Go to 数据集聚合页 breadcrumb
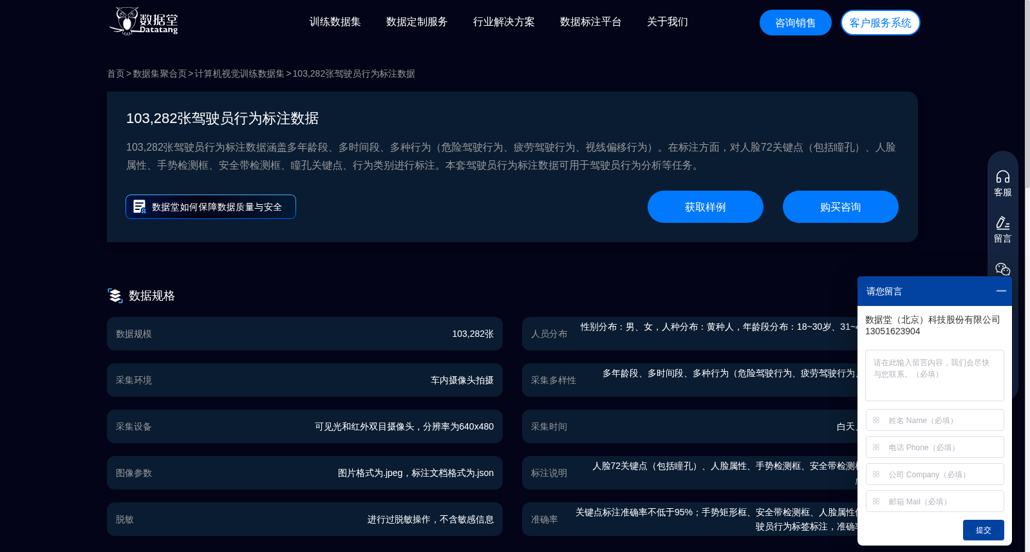Screen dimensions: 1030x552 click(160, 73)
